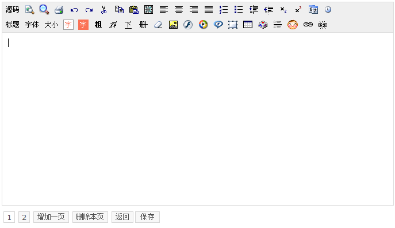Click the scissors cut icon
The width and height of the screenshot is (395, 228).
pos(104,10)
